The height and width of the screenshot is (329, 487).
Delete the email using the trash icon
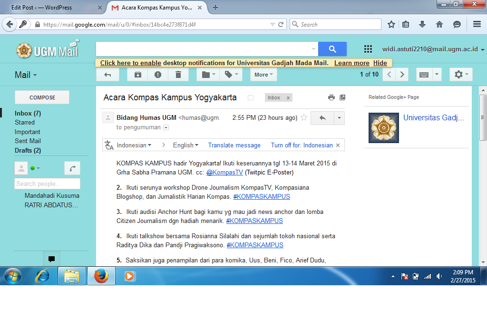[x=178, y=75]
